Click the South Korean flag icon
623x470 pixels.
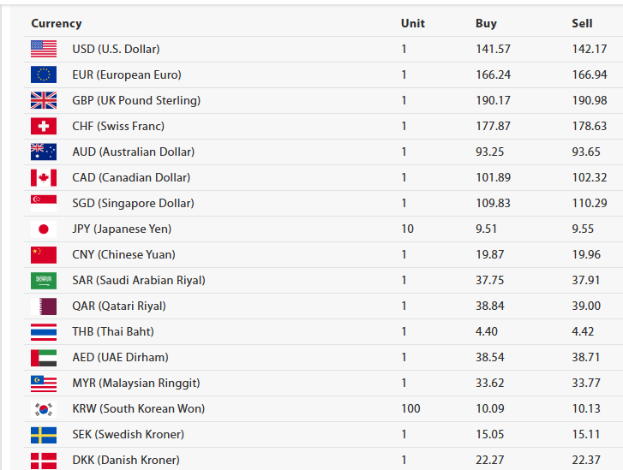[x=44, y=408]
